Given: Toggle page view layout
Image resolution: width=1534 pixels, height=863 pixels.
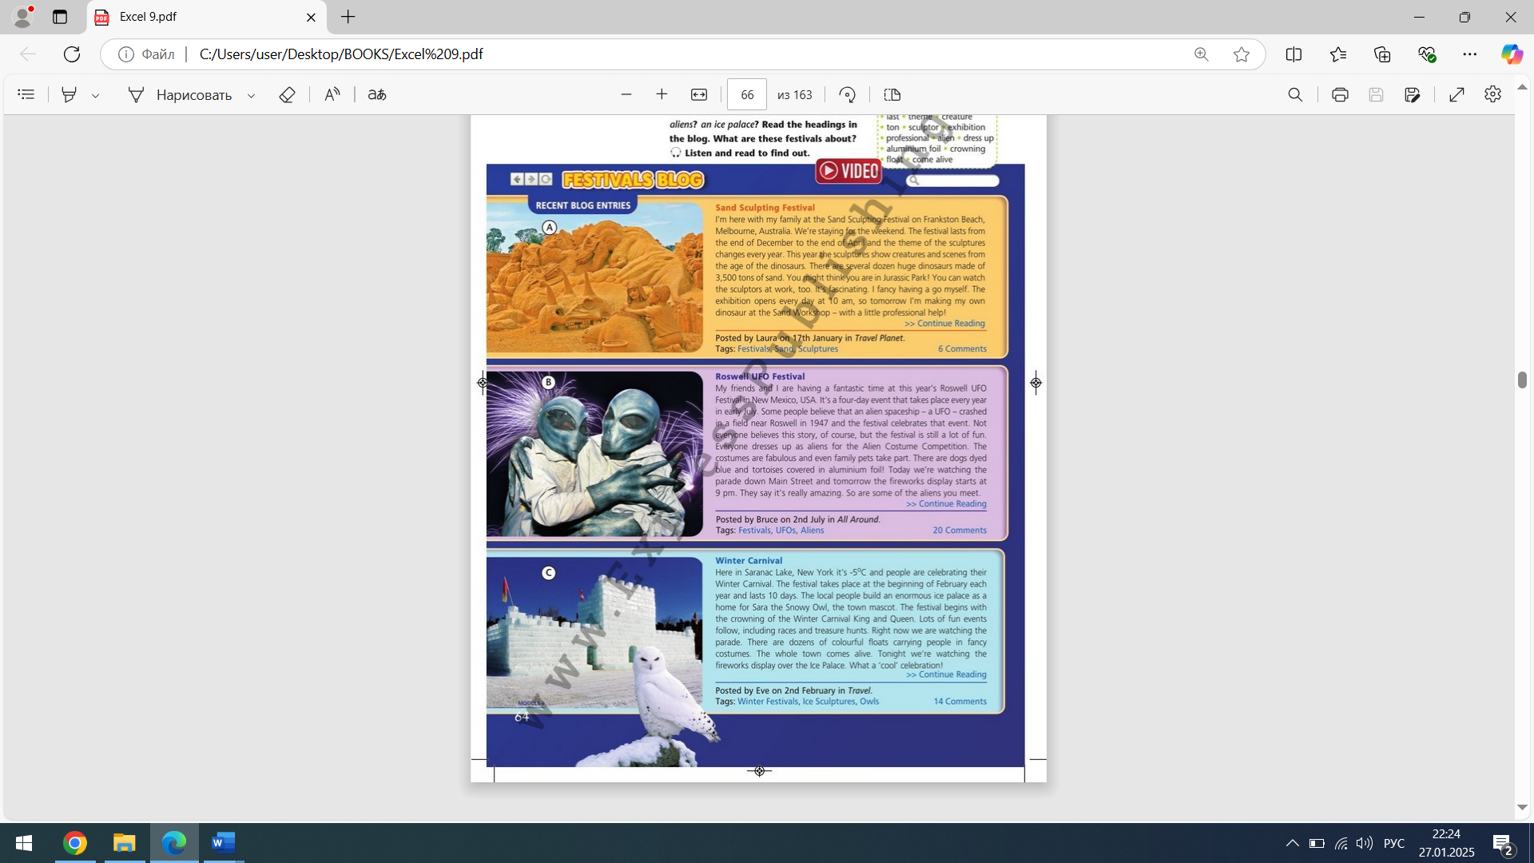Looking at the screenshot, I should tap(892, 94).
